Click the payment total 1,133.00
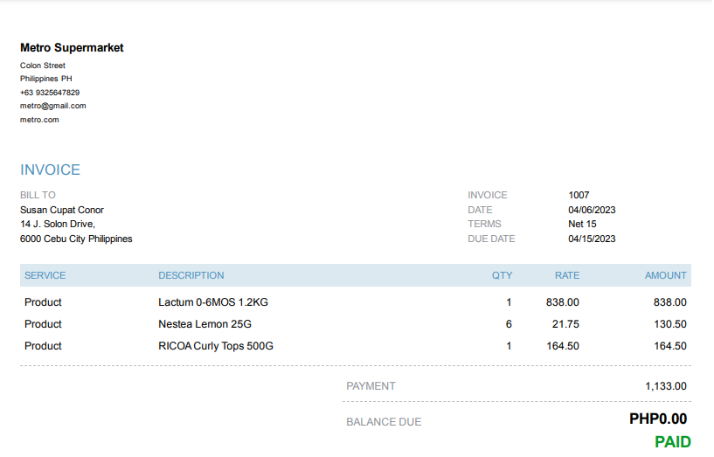Viewport: 714px width, 457px height. (x=666, y=386)
